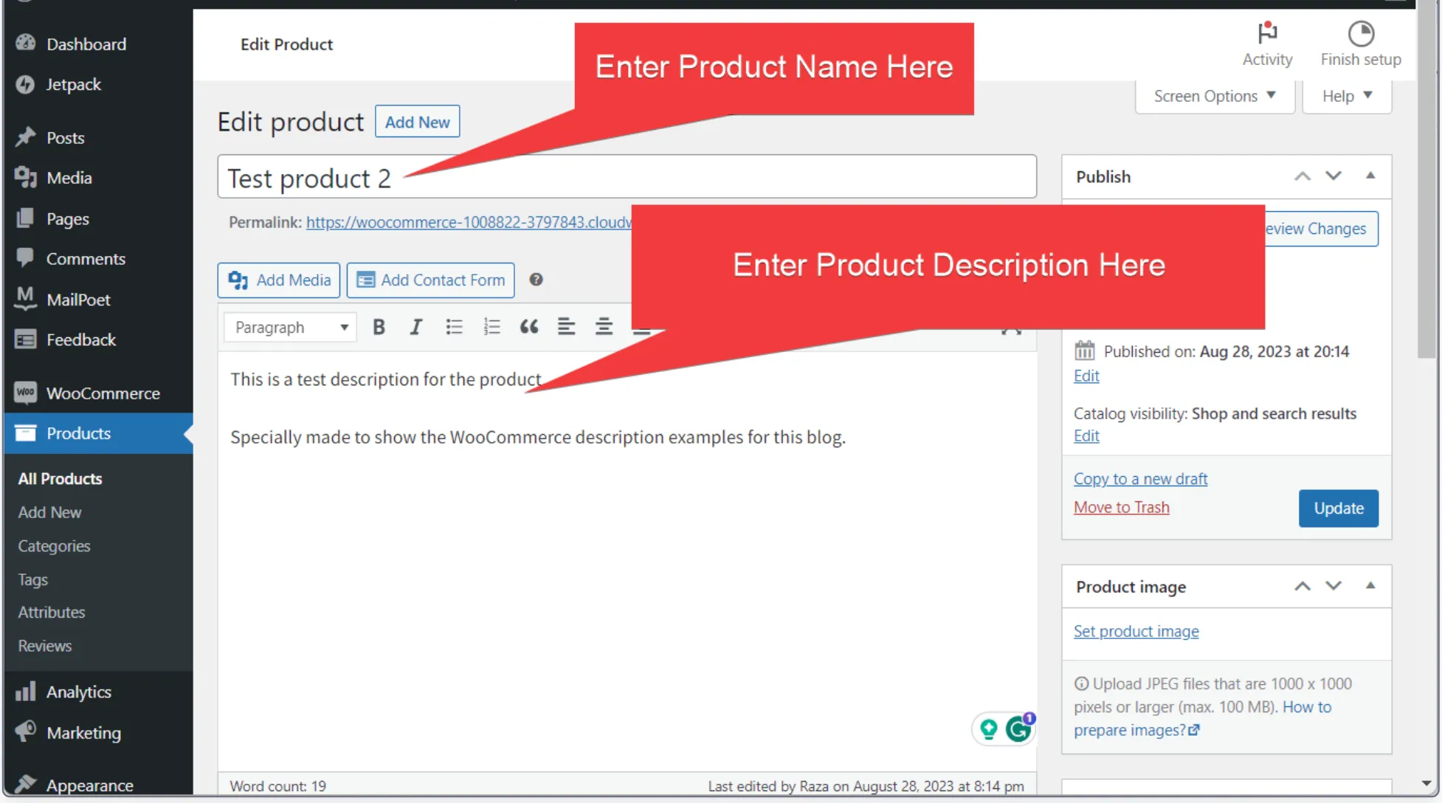Viewport: 1442px width, 803px height.
Task: Insert a bulleted list
Action: (x=454, y=327)
